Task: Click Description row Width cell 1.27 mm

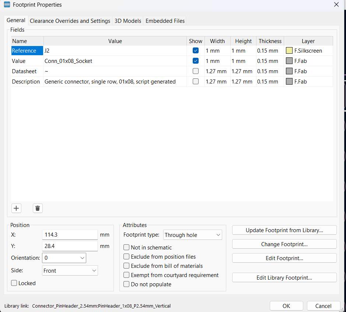Action: (217, 82)
